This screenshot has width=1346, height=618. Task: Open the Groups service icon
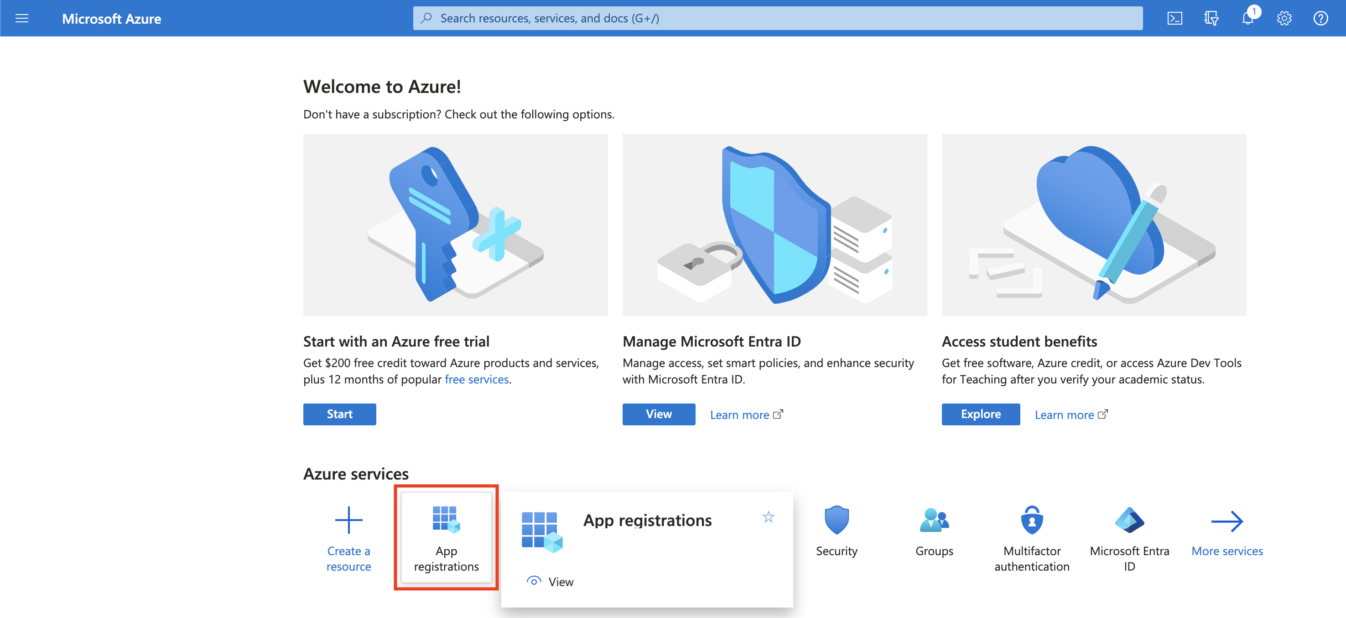point(934,520)
